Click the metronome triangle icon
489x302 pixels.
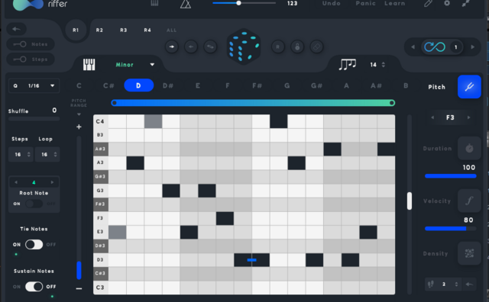(186, 4)
